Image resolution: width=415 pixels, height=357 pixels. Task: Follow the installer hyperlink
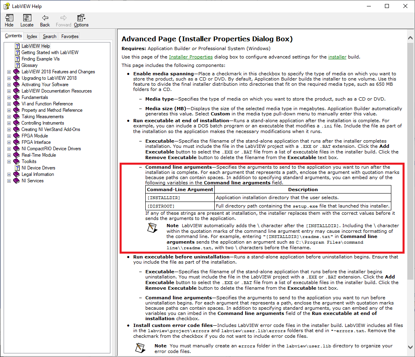(337, 57)
